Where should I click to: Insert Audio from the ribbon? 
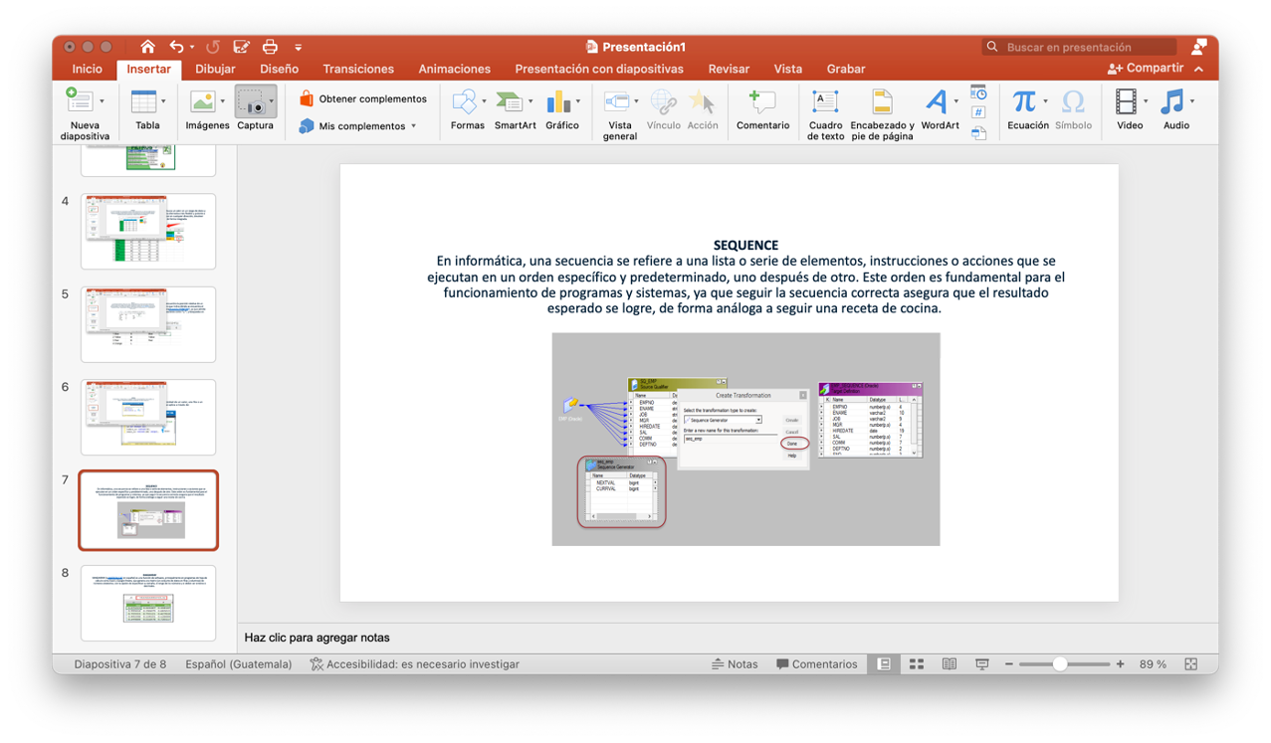coord(1173,101)
